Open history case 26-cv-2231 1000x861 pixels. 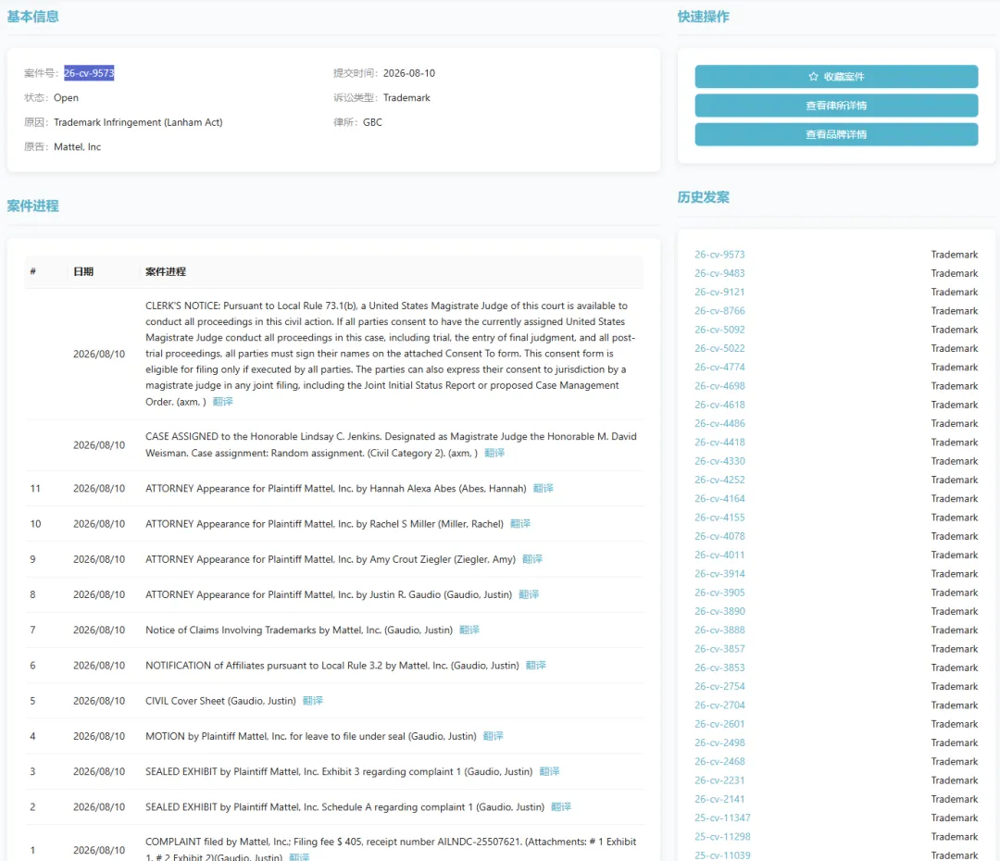point(719,780)
